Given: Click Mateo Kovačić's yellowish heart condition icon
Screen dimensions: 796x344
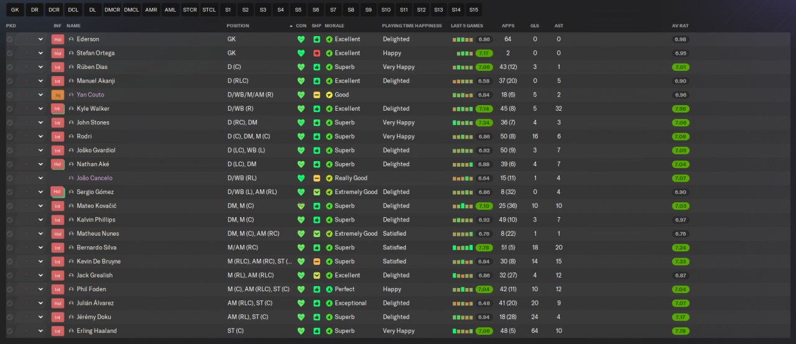Looking at the screenshot, I should 301,206.
